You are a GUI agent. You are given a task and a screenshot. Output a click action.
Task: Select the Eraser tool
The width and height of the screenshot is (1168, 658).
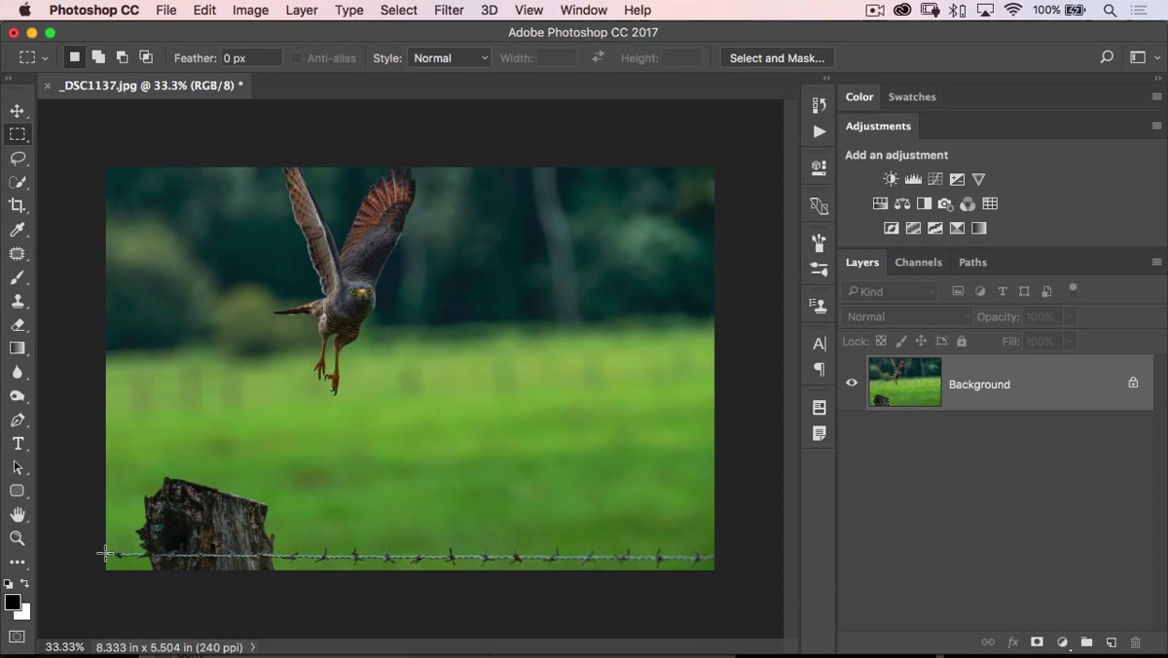[18, 325]
